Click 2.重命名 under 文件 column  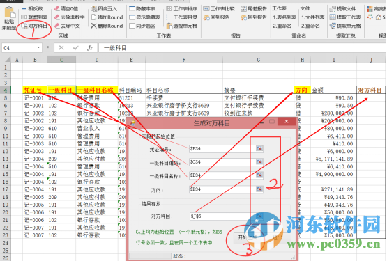[310, 26]
